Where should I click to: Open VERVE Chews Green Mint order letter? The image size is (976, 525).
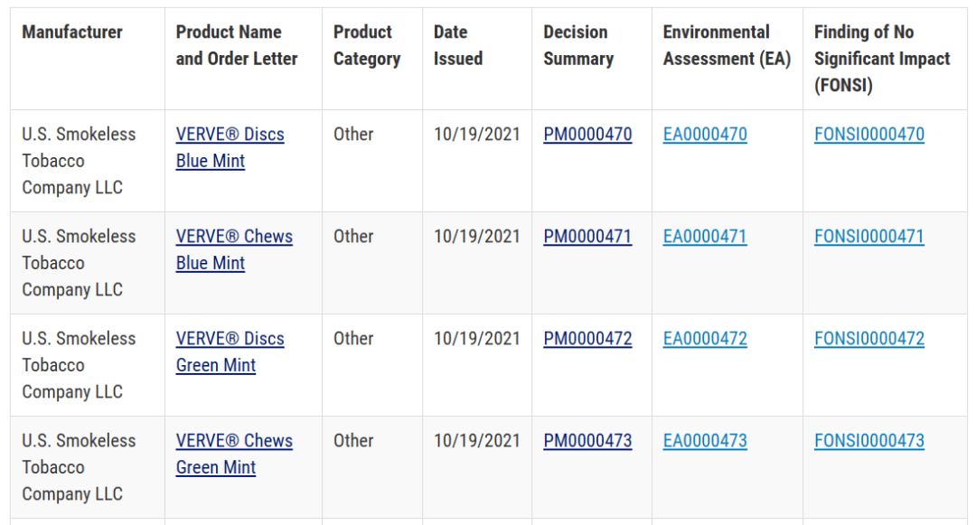tap(234, 454)
